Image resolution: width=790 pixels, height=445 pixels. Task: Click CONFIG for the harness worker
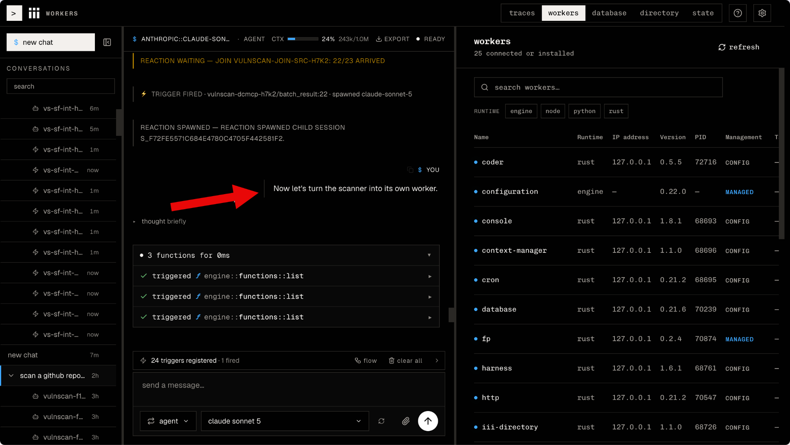click(737, 369)
